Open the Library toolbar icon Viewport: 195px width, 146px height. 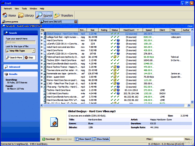coord(26,15)
